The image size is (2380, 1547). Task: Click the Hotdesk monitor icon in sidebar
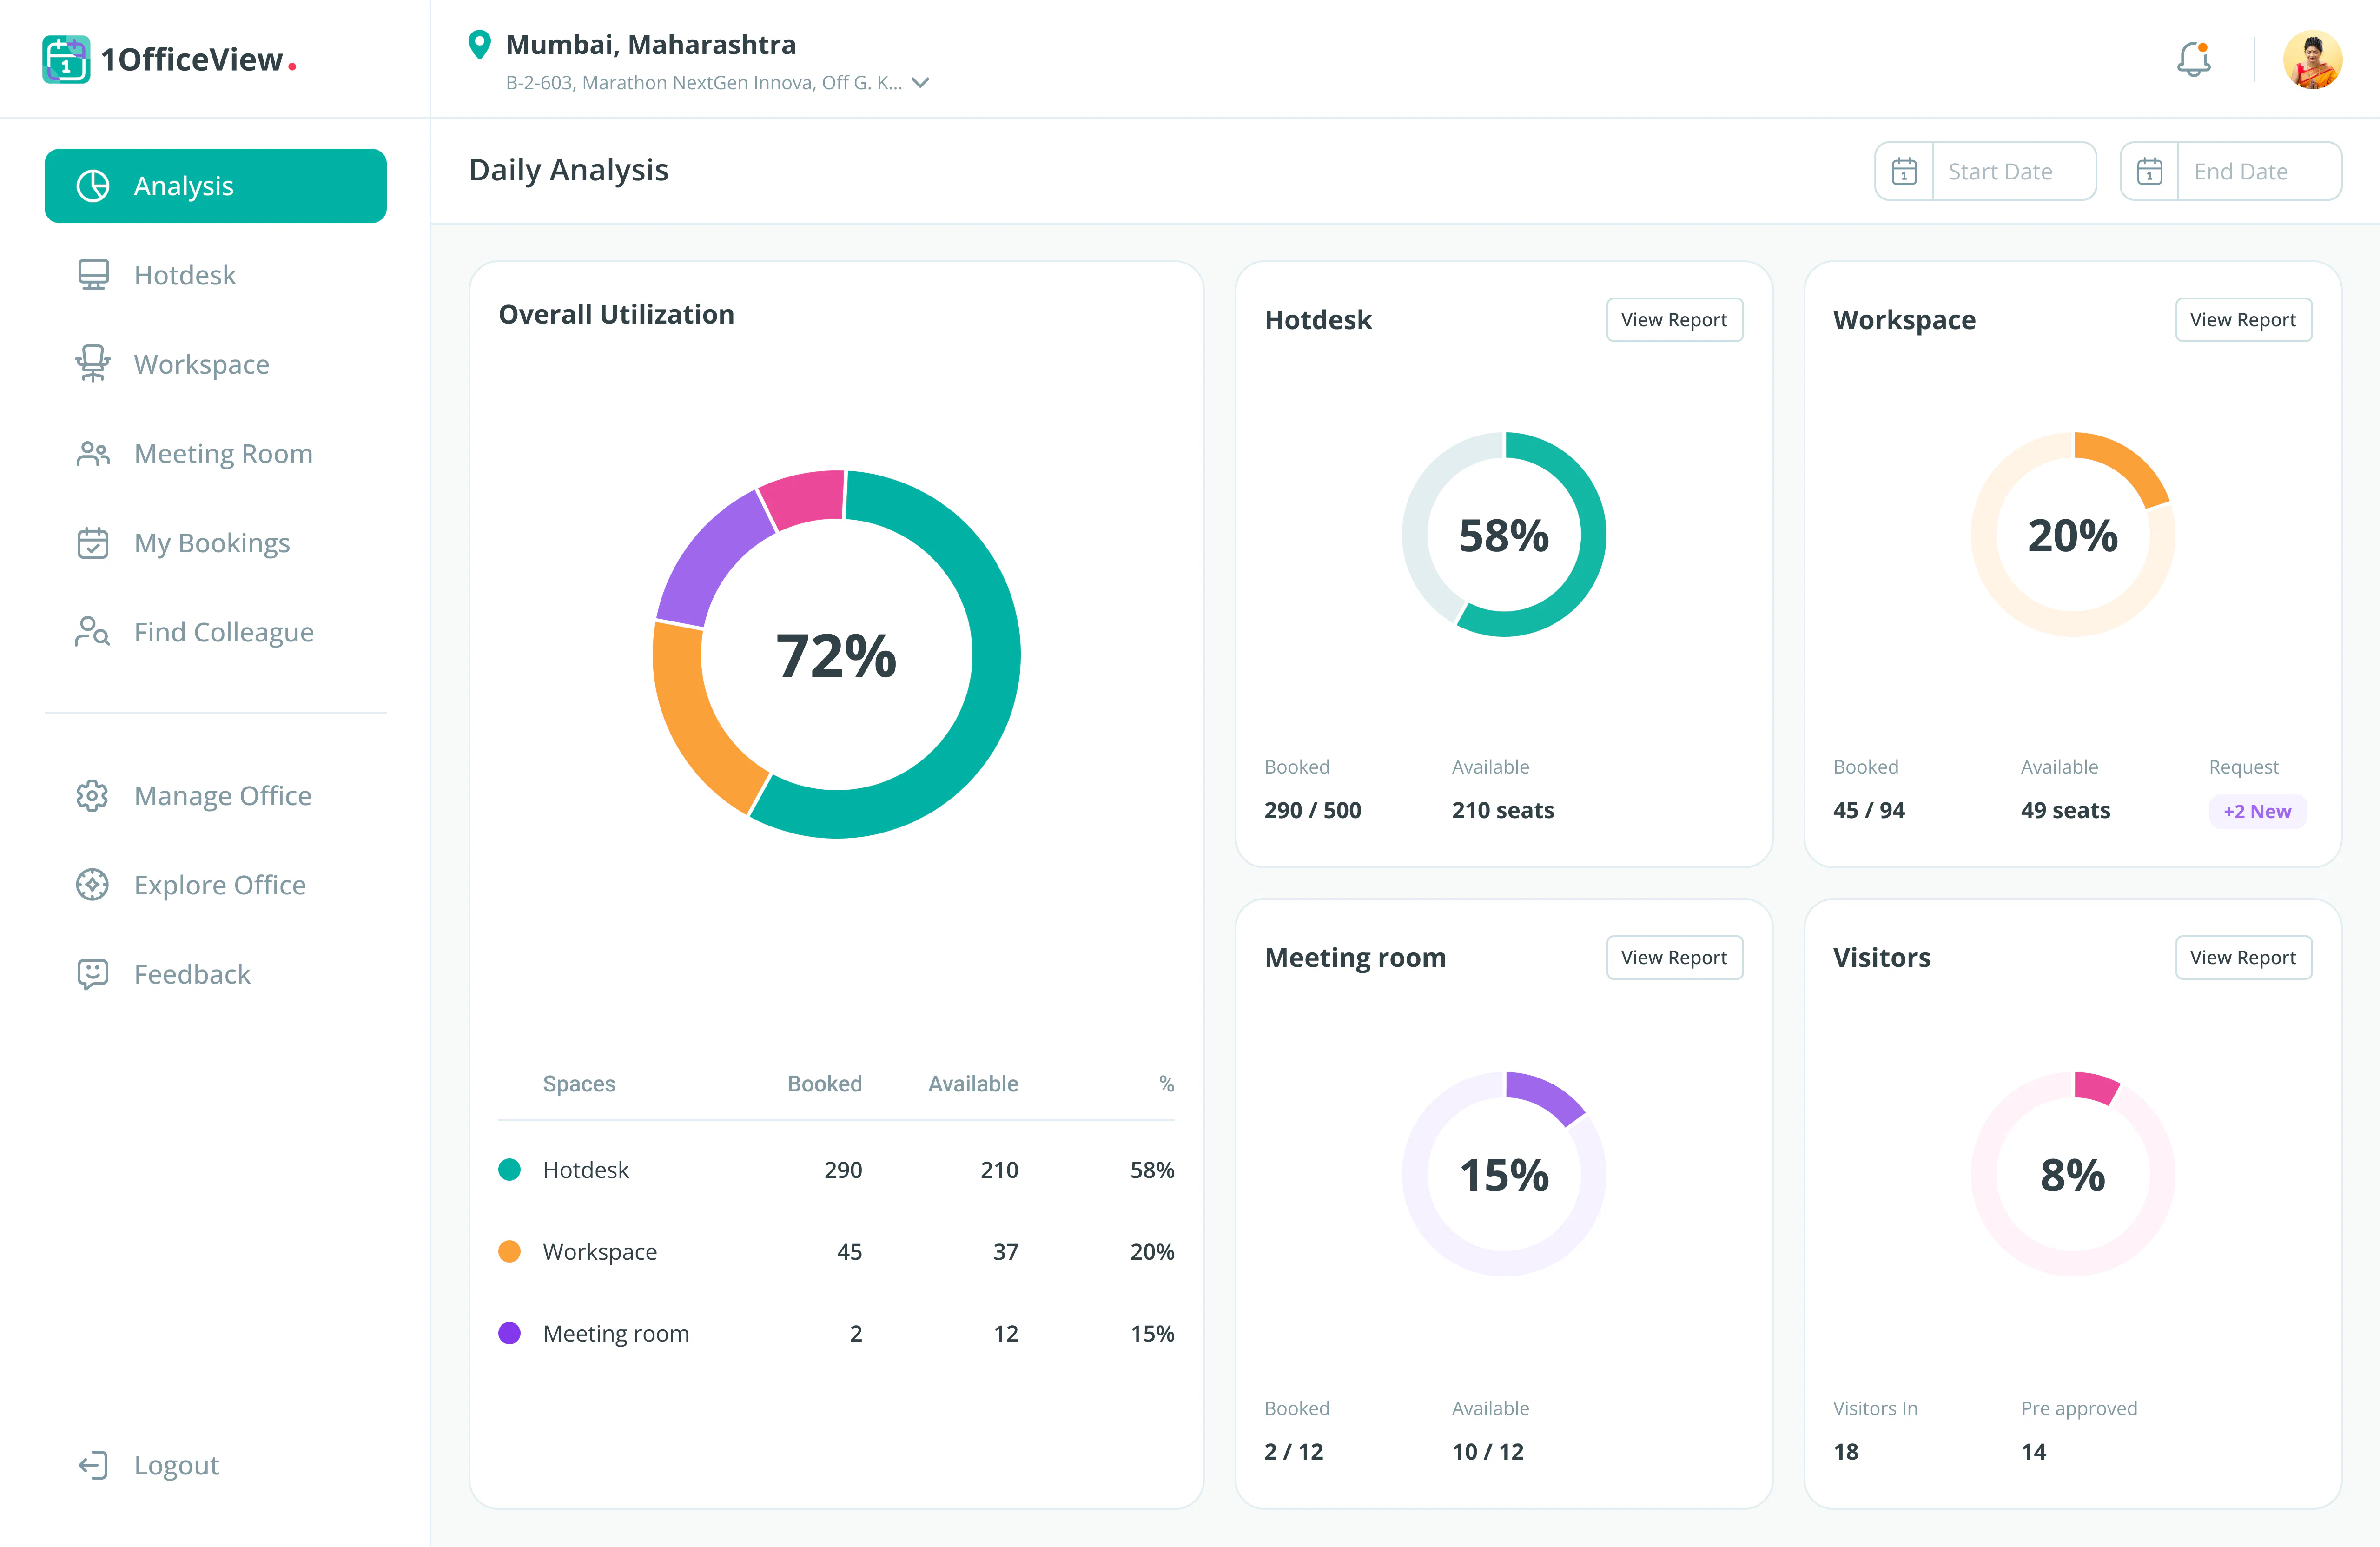click(x=93, y=275)
